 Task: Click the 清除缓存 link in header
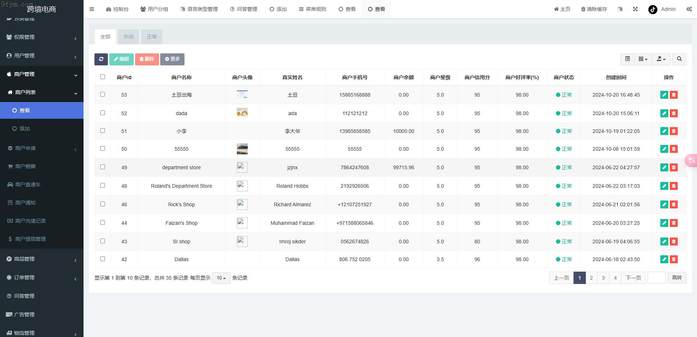(594, 9)
